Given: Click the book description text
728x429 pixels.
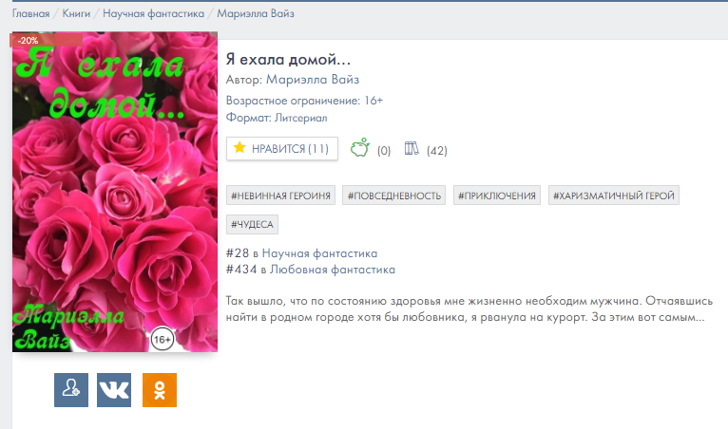Looking at the screenshot, I should [x=469, y=308].
